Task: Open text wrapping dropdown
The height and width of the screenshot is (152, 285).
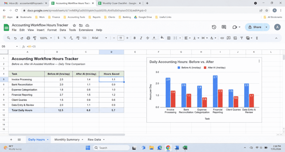Action: click(205, 38)
